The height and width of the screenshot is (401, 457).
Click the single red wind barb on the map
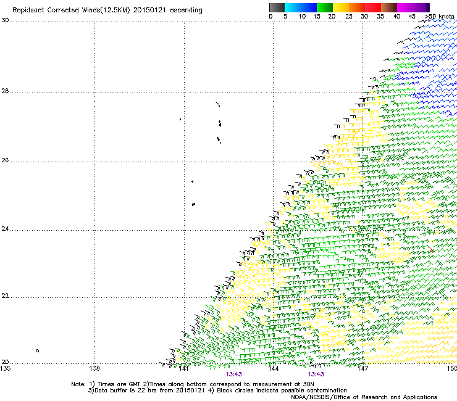pos(431,250)
